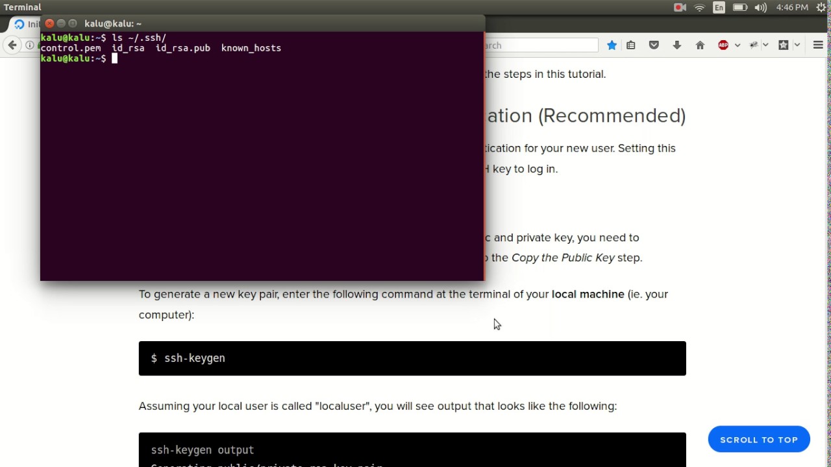Open the Firefox hamburger menu
The width and height of the screenshot is (831, 467).
(x=818, y=45)
